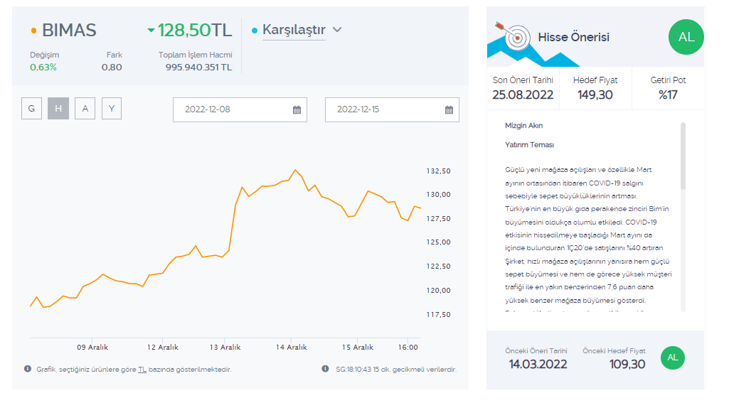Click the blue dot beside Karşılaştır
Screen dimensions: 729x403
point(255,31)
